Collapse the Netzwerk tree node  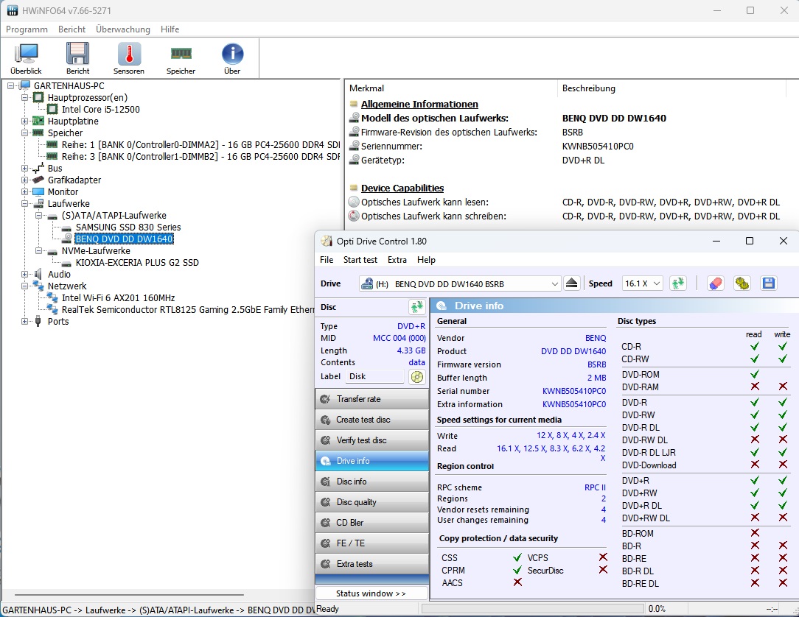(24, 286)
